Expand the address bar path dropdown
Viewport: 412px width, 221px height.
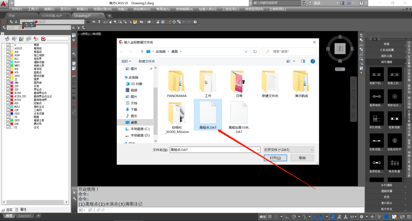coord(246,52)
